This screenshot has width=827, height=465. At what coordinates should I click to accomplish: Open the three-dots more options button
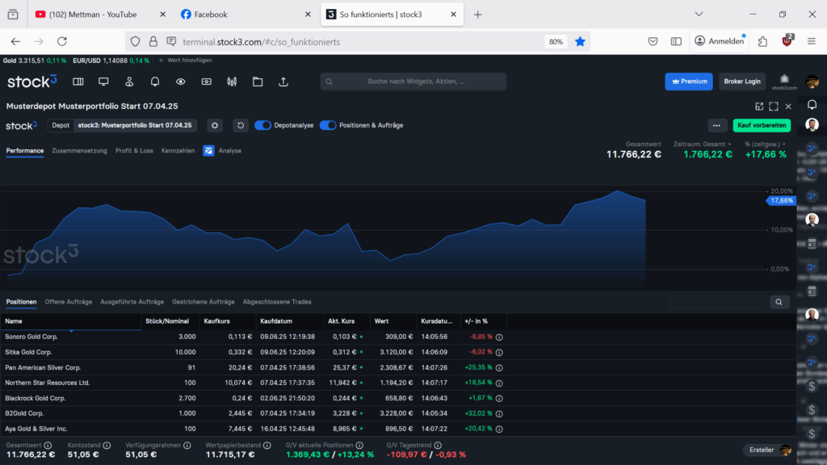pyautogui.click(x=716, y=125)
